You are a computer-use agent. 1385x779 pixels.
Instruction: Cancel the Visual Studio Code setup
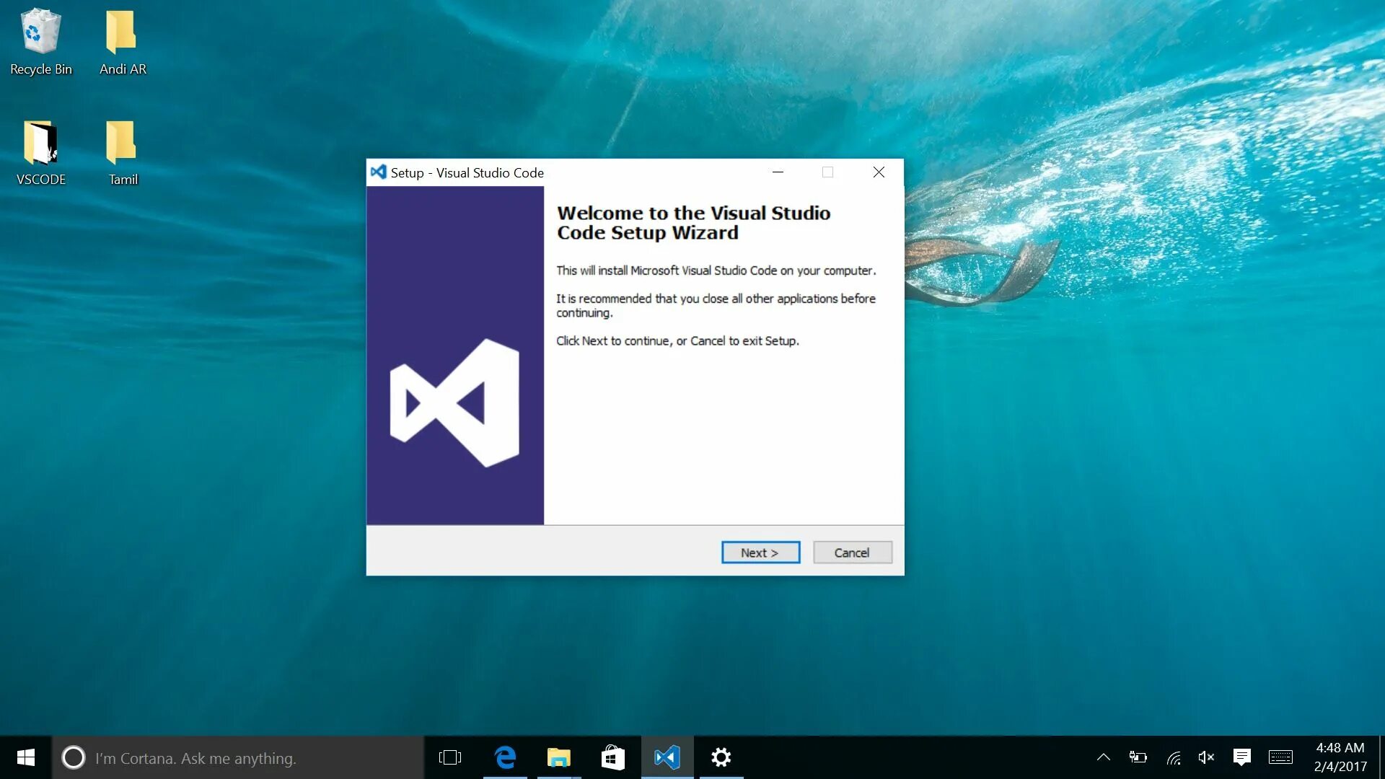click(852, 553)
